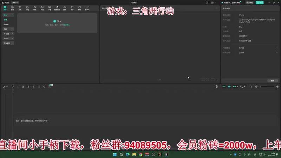
Task: Toggle the linkage green track icon
Action: tap(234, 87)
